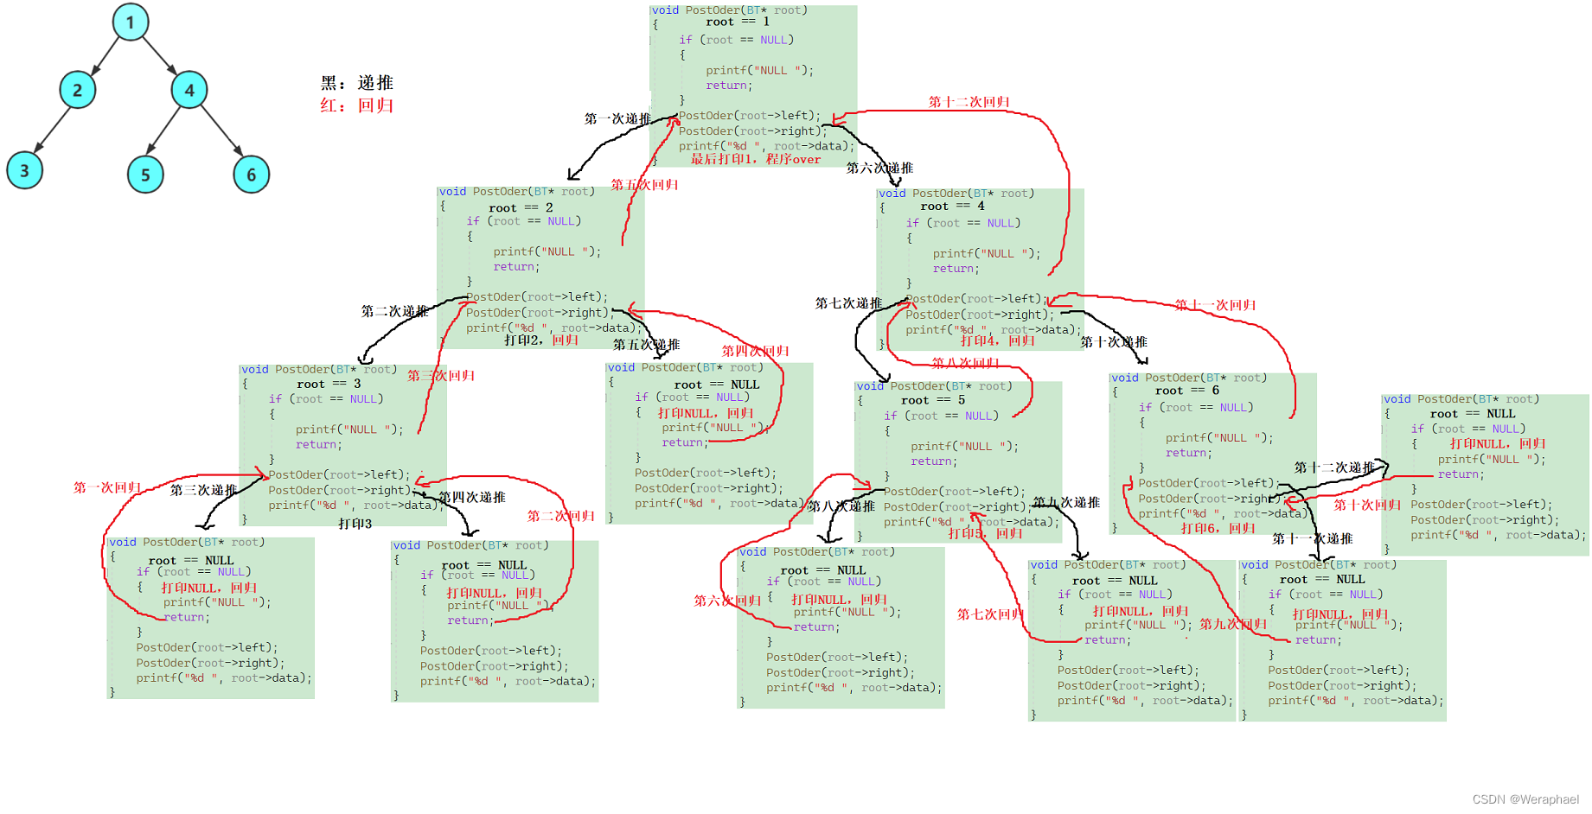1592x814 pixels.
Task: Click the '第三次递推' label
Action: [203, 490]
